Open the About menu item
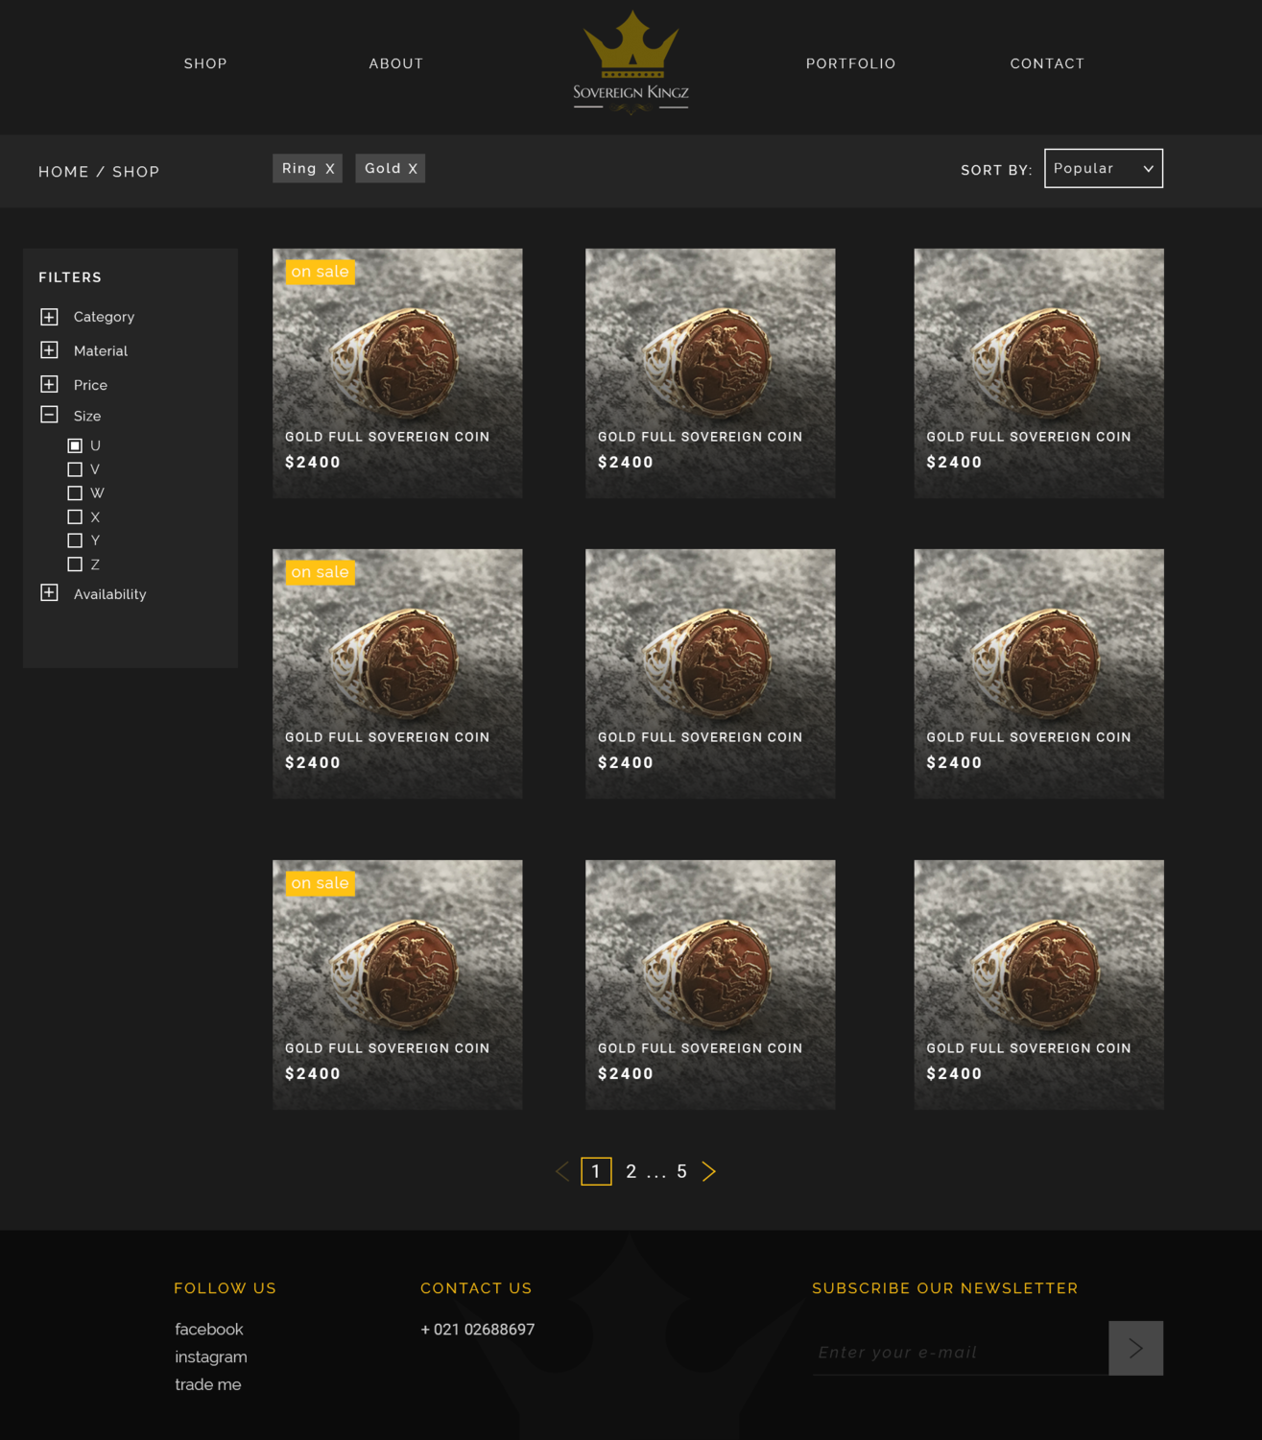The width and height of the screenshot is (1262, 1440). click(396, 63)
